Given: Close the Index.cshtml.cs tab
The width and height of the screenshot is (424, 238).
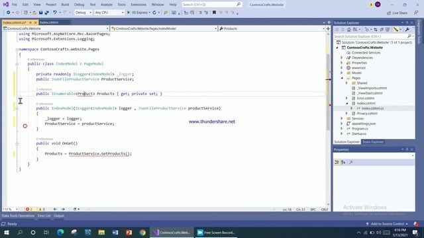Looking at the screenshot, I should (35, 22).
